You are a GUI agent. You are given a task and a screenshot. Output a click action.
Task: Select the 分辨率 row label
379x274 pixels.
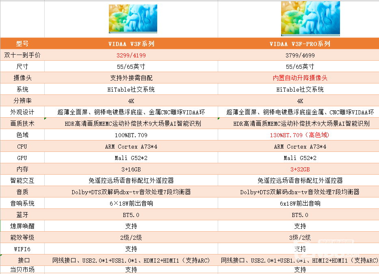22,101
